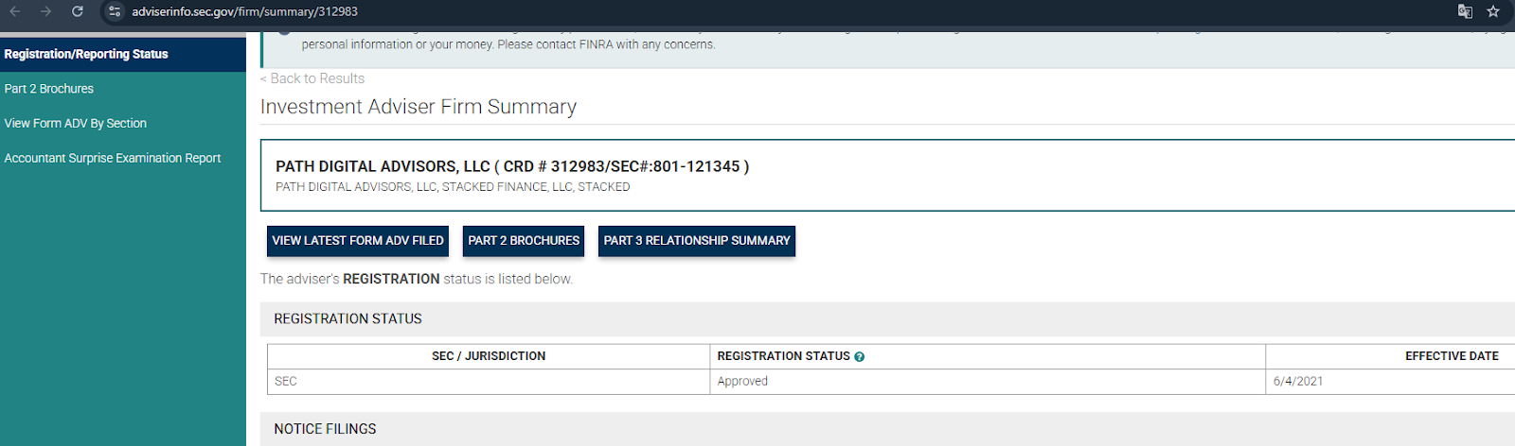This screenshot has height=446, width=1515.
Task: Select Registration/Reporting Status in sidebar
Action: [x=86, y=54]
